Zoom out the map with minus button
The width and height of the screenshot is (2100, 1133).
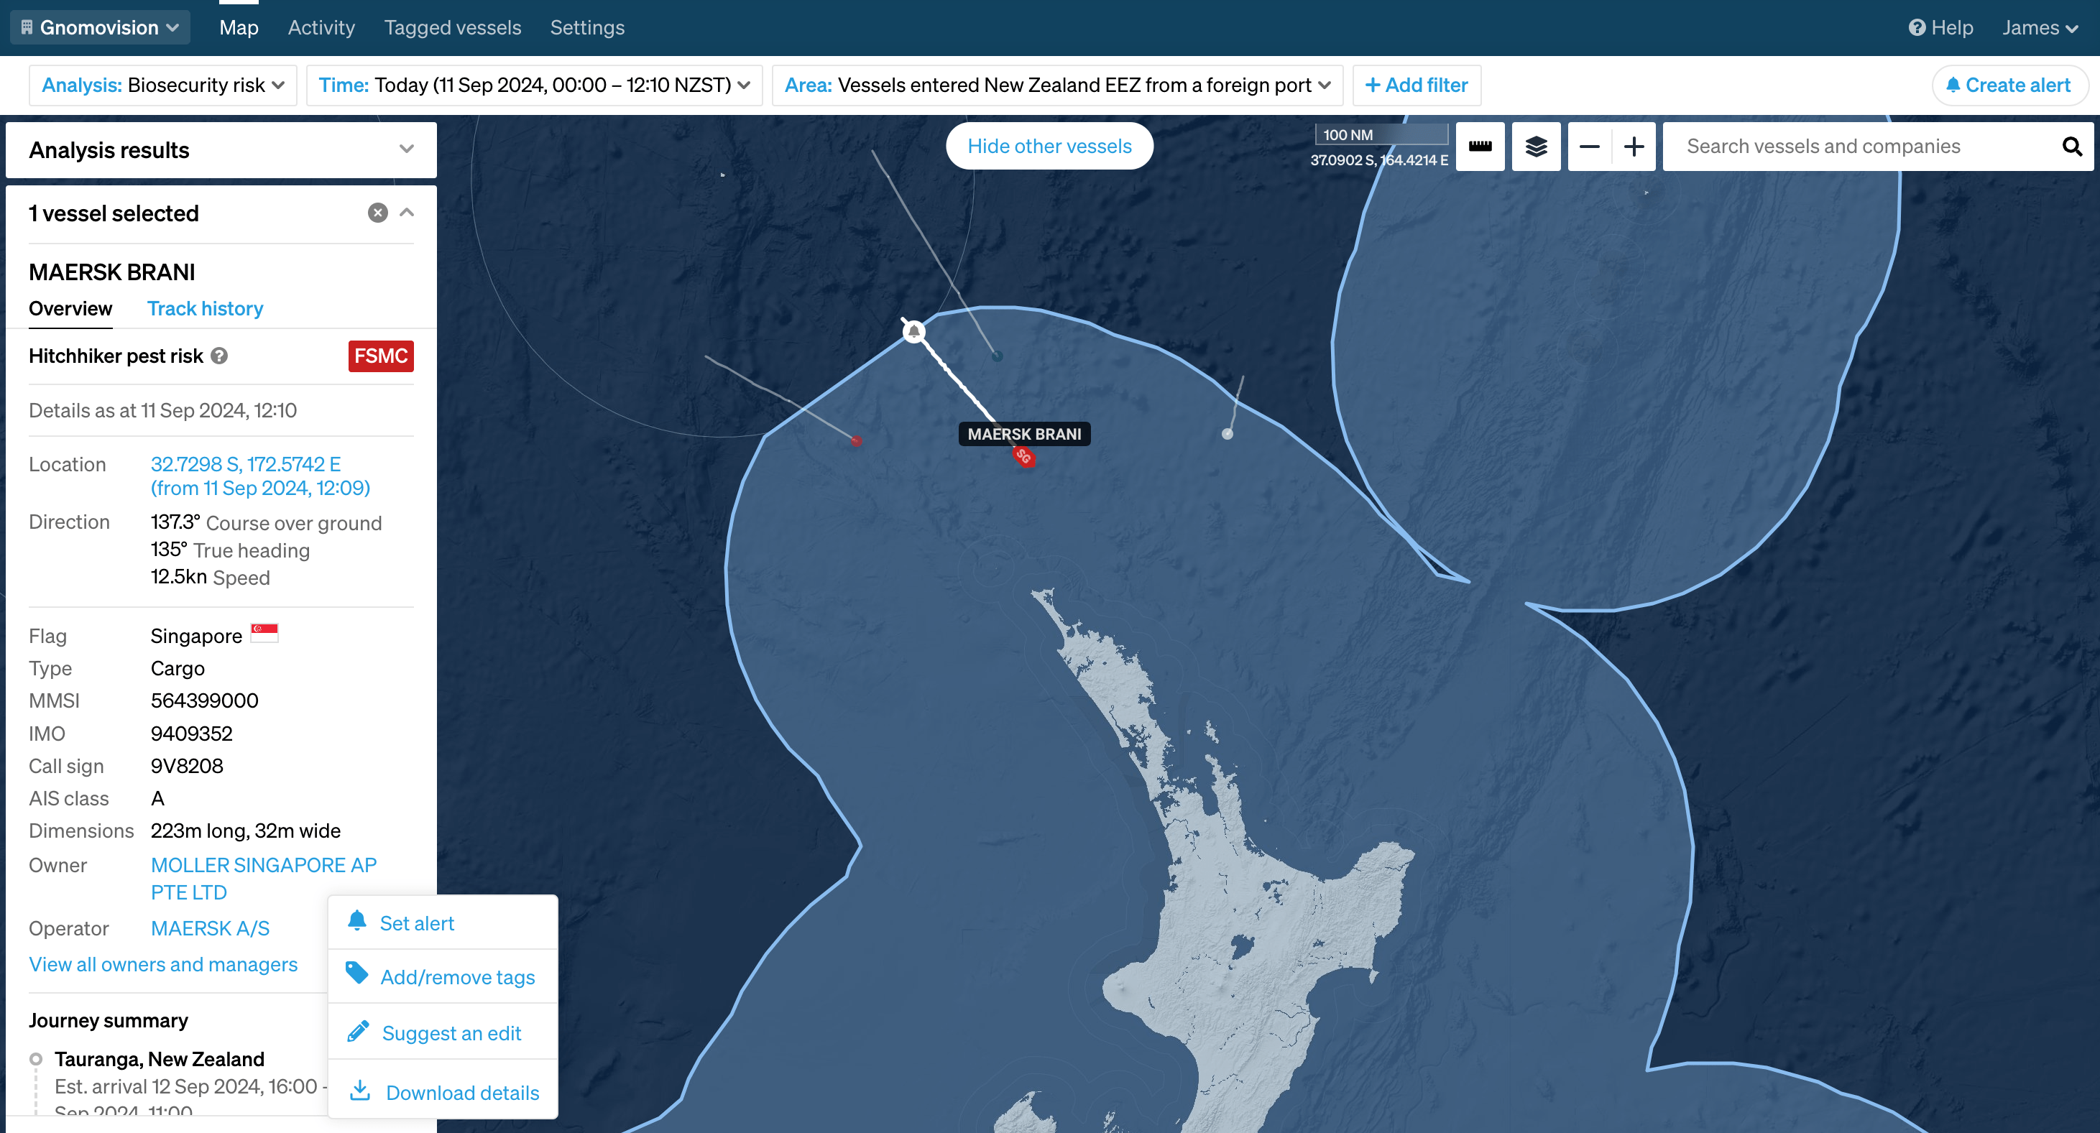click(x=1589, y=147)
